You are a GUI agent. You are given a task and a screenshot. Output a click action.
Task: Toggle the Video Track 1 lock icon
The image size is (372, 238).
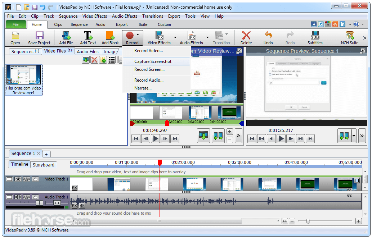[35, 179]
